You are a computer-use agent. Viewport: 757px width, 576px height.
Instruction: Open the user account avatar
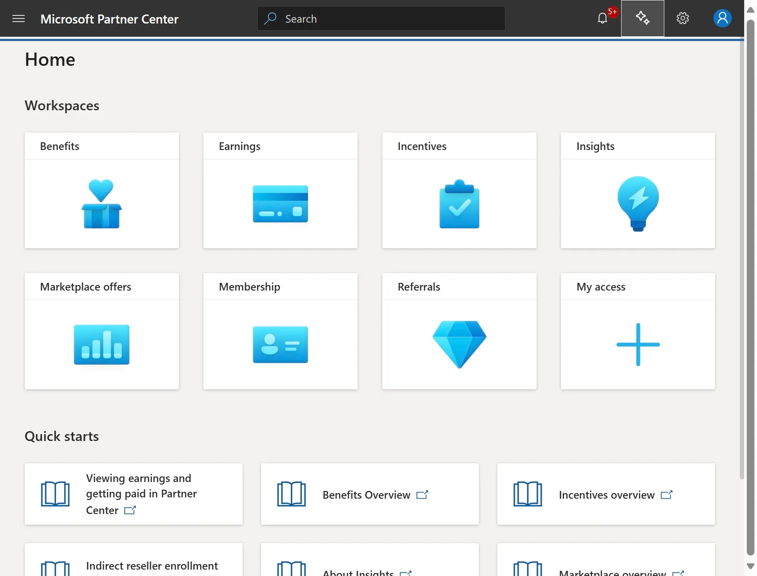pos(722,18)
